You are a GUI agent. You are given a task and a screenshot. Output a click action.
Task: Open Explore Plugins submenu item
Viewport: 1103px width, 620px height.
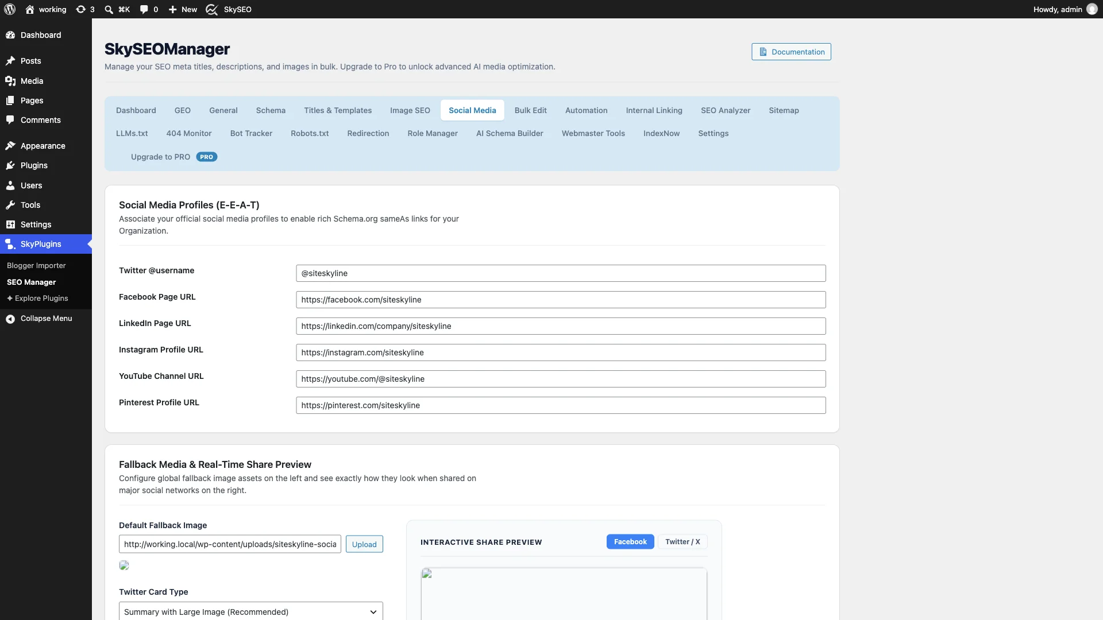37,298
